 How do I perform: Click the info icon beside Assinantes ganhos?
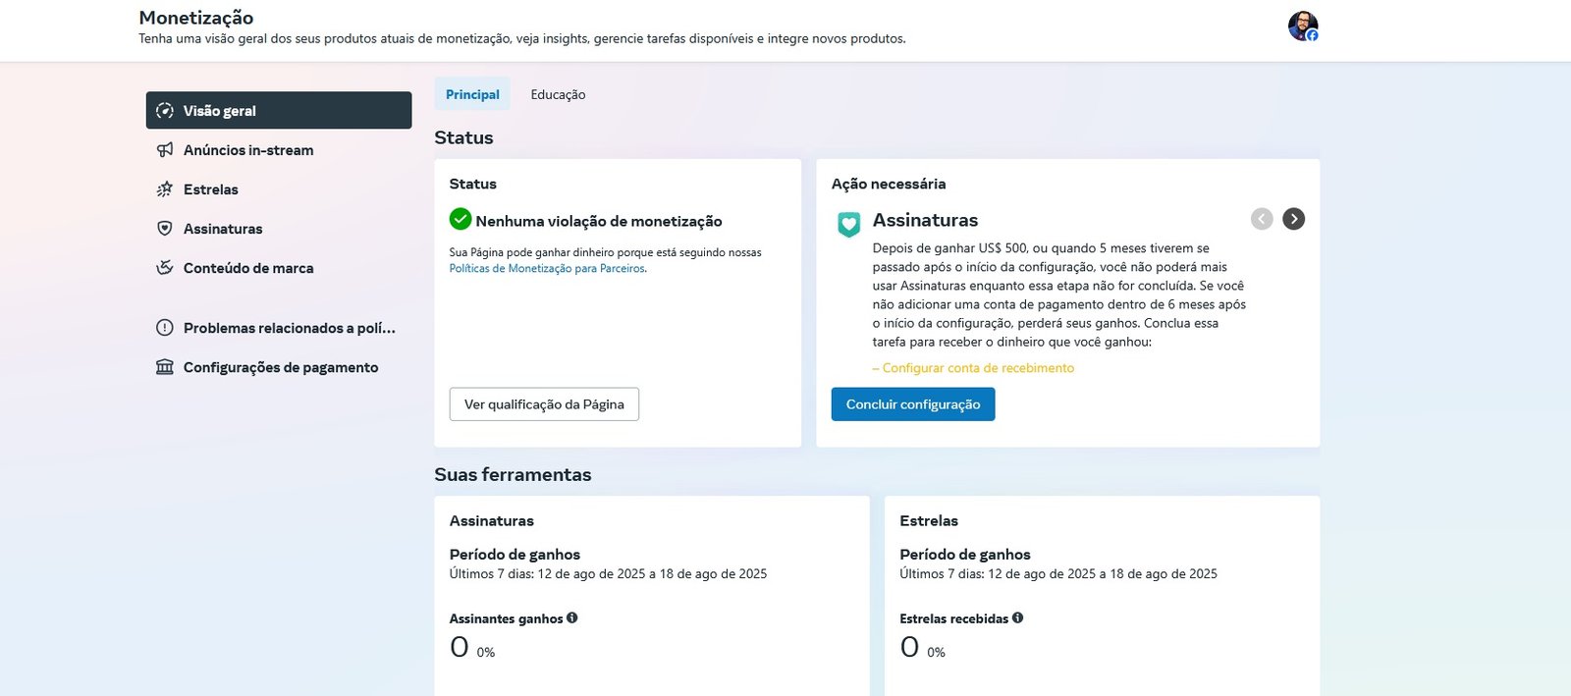point(572,618)
